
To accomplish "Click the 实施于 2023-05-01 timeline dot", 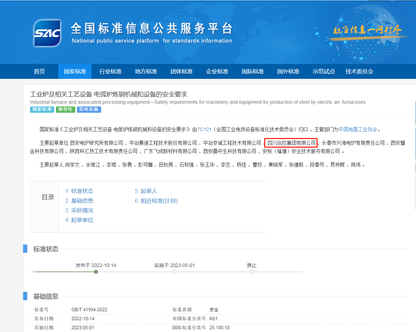I will [x=175, y=272].
